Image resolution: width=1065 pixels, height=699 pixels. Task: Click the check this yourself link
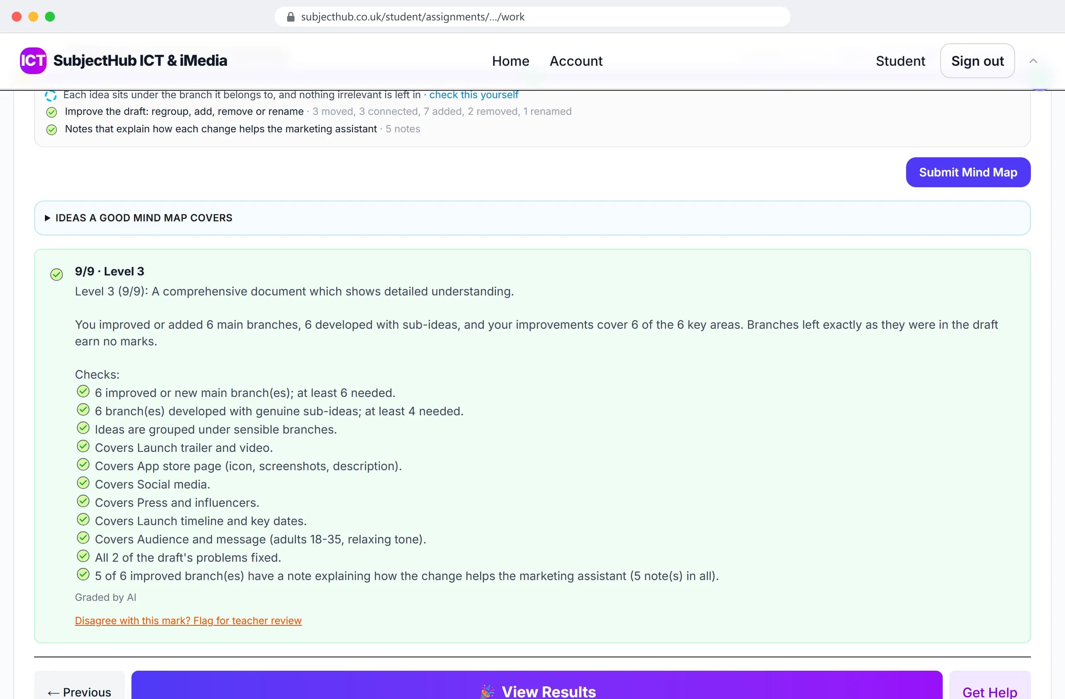pyautogui.click(x=473, y=95)
